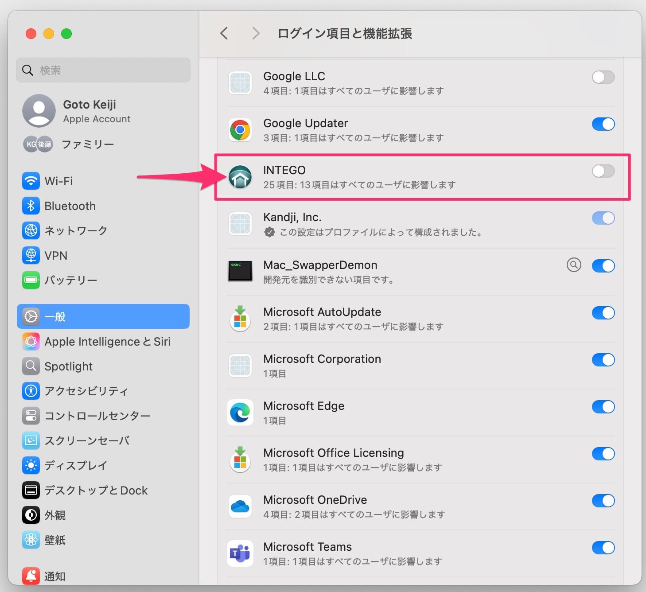
Task: Click 開発元を識別できない項目です text
Action: click(329, 280)
